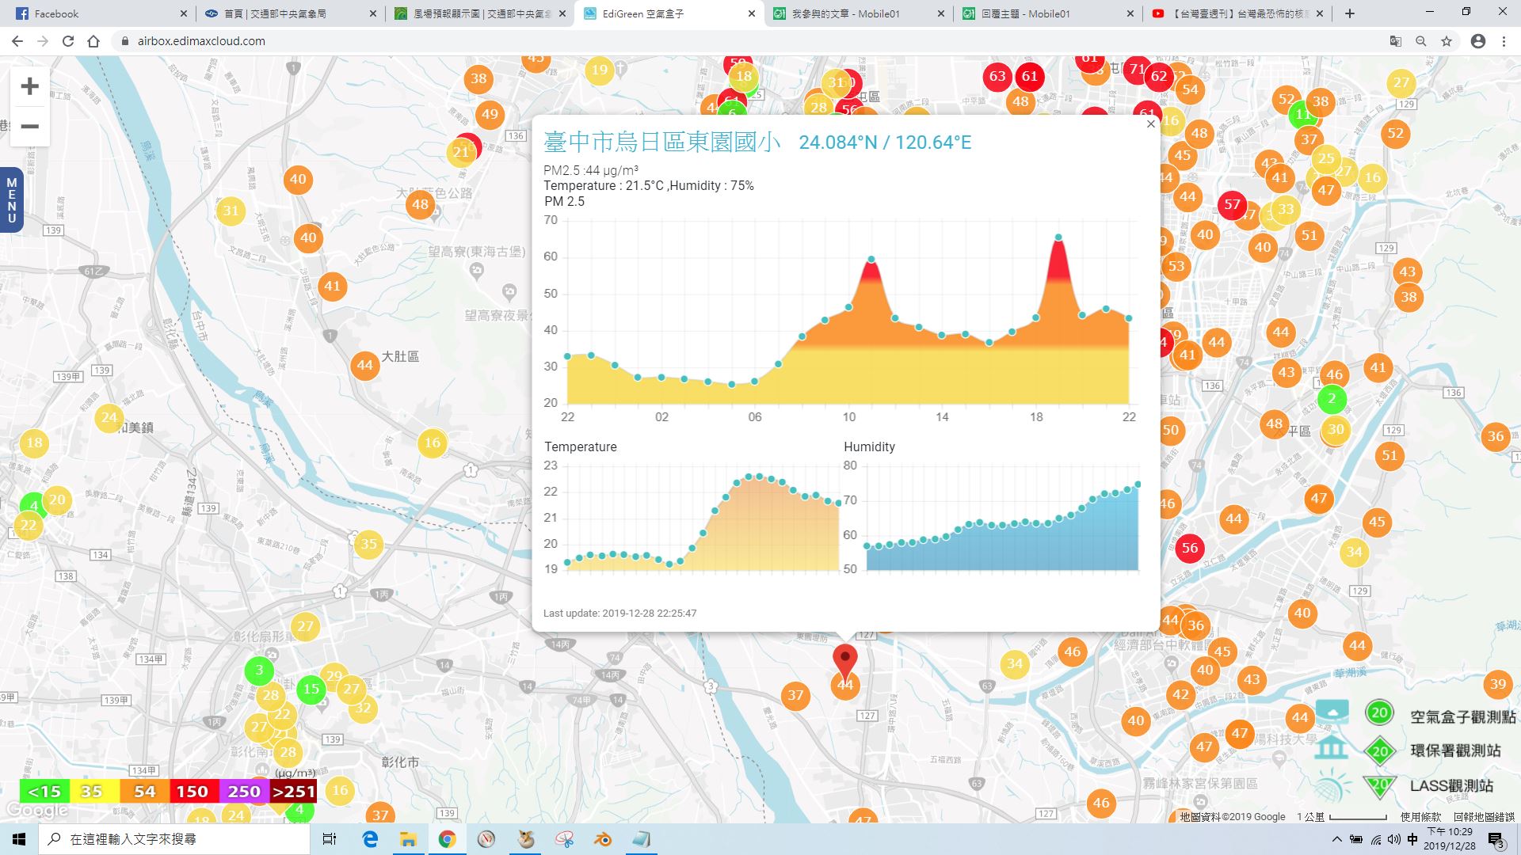The width and height of the screenshot is (1521, 855).
Task: Go back to previous page
Action: click(17, 41)
